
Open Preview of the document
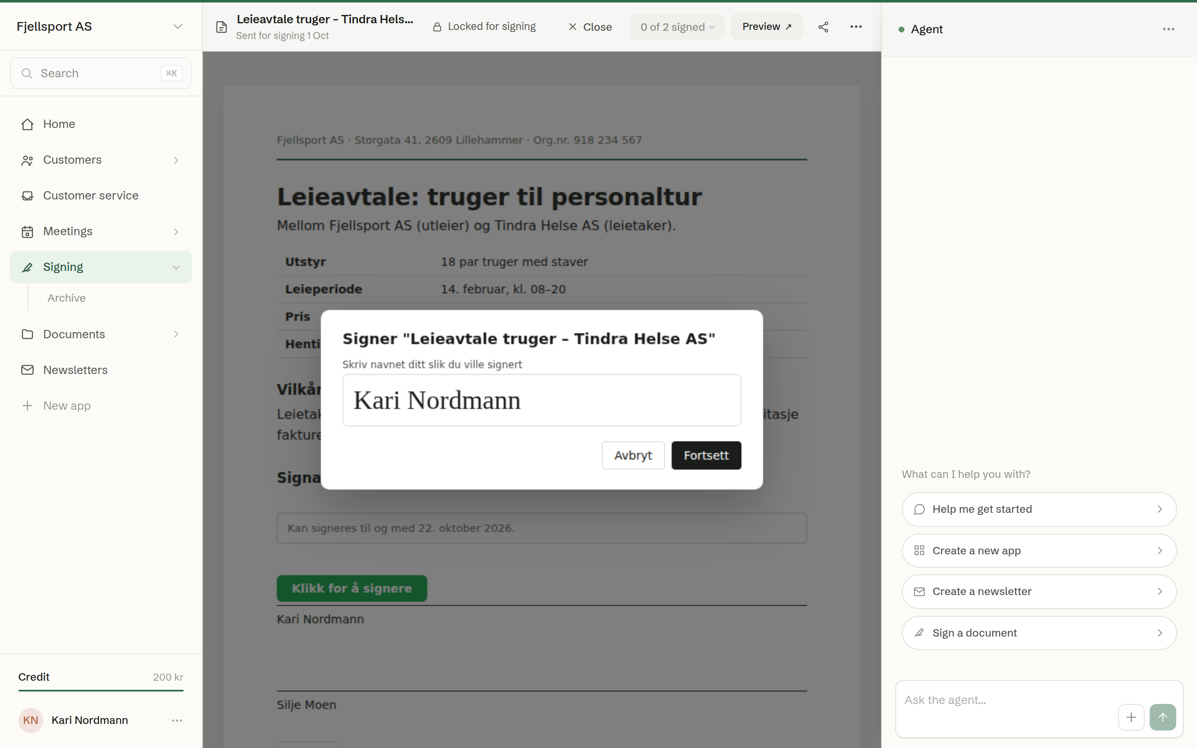767,27
